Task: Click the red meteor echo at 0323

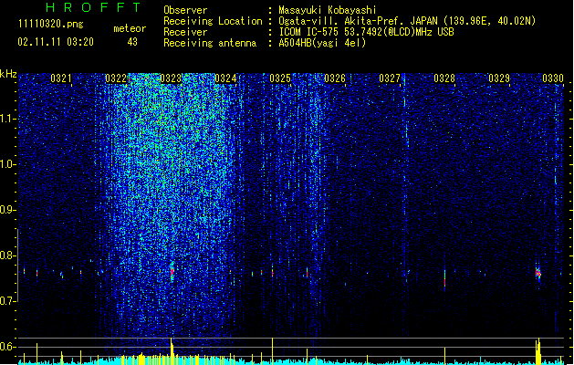Action: 172,272
